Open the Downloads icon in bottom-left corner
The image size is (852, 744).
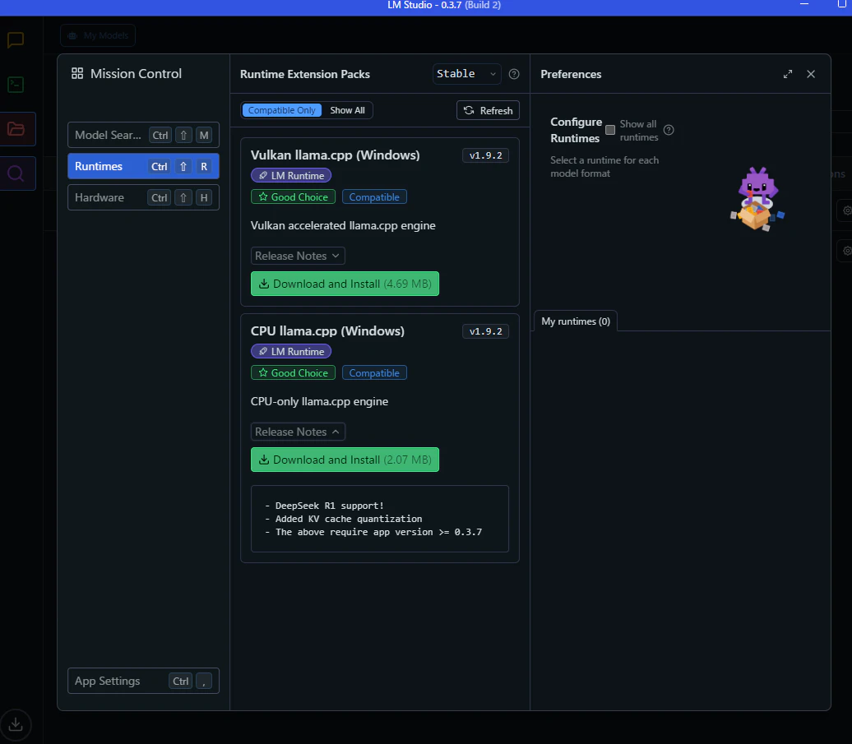click(16, 724)
